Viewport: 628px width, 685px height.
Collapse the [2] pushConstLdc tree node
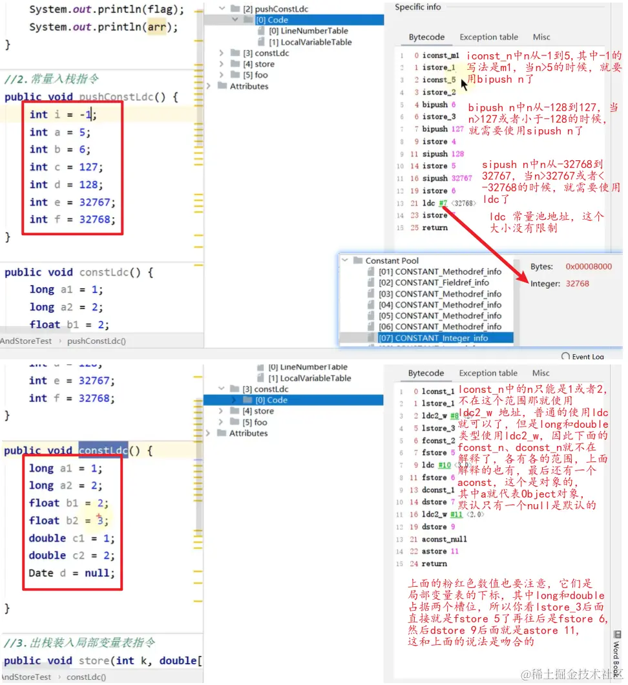222,8
